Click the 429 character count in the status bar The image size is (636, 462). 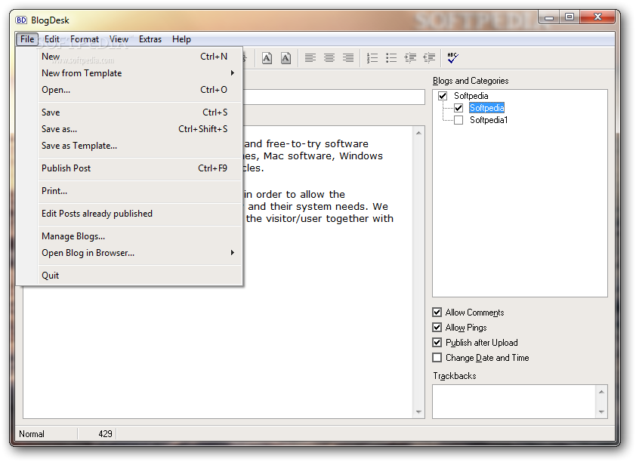[x=105, y=434]
